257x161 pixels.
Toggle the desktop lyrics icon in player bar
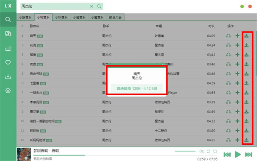click(x=202, y=151)
